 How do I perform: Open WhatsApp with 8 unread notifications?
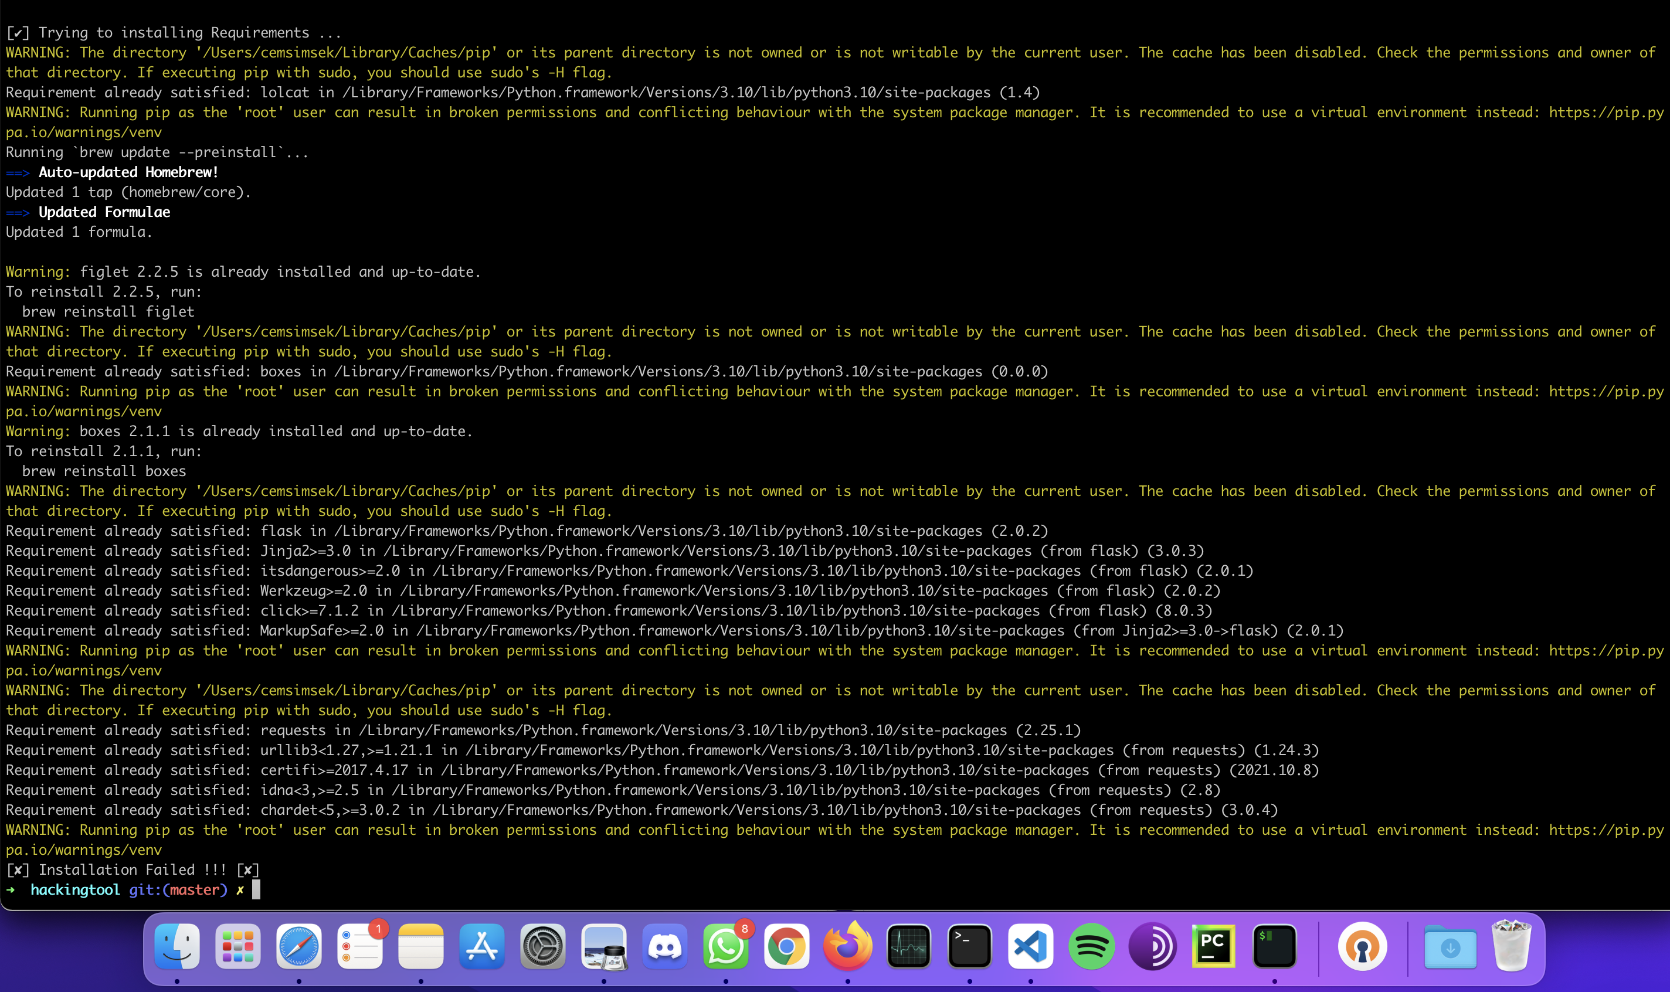[726, 946]
